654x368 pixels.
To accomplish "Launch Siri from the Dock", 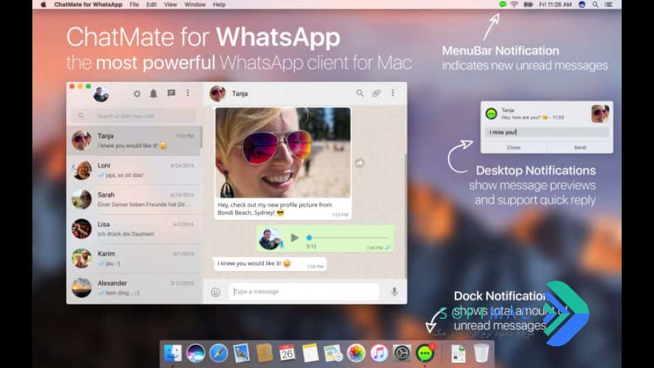I will (196, 354).
